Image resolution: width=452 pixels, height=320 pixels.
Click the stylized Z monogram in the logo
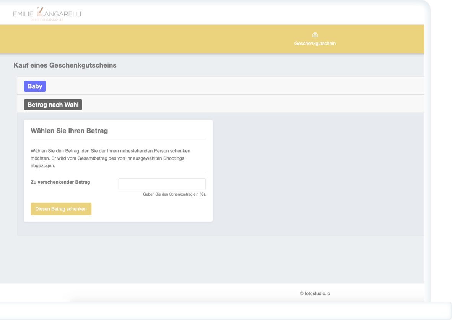click(x=40, y=12)
